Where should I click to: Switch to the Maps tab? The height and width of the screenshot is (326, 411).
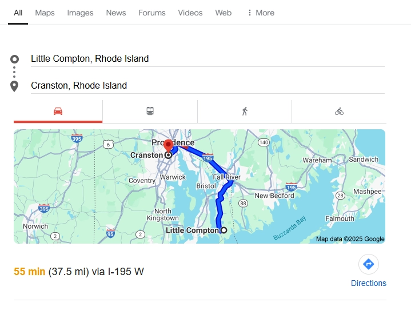point(45,13)
